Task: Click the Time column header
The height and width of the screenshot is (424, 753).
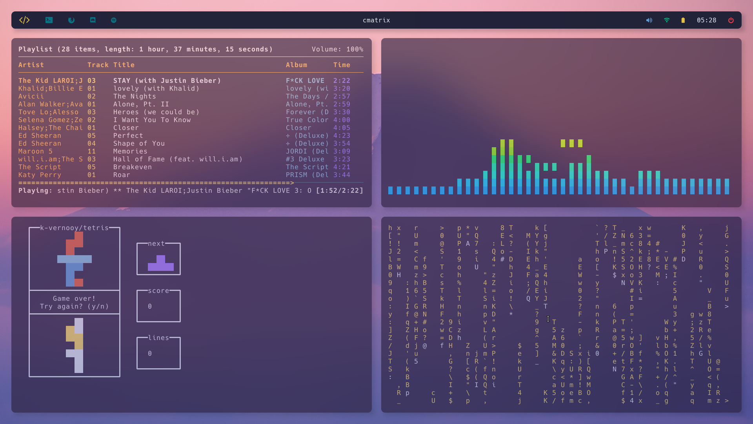Action: (342, 65)
